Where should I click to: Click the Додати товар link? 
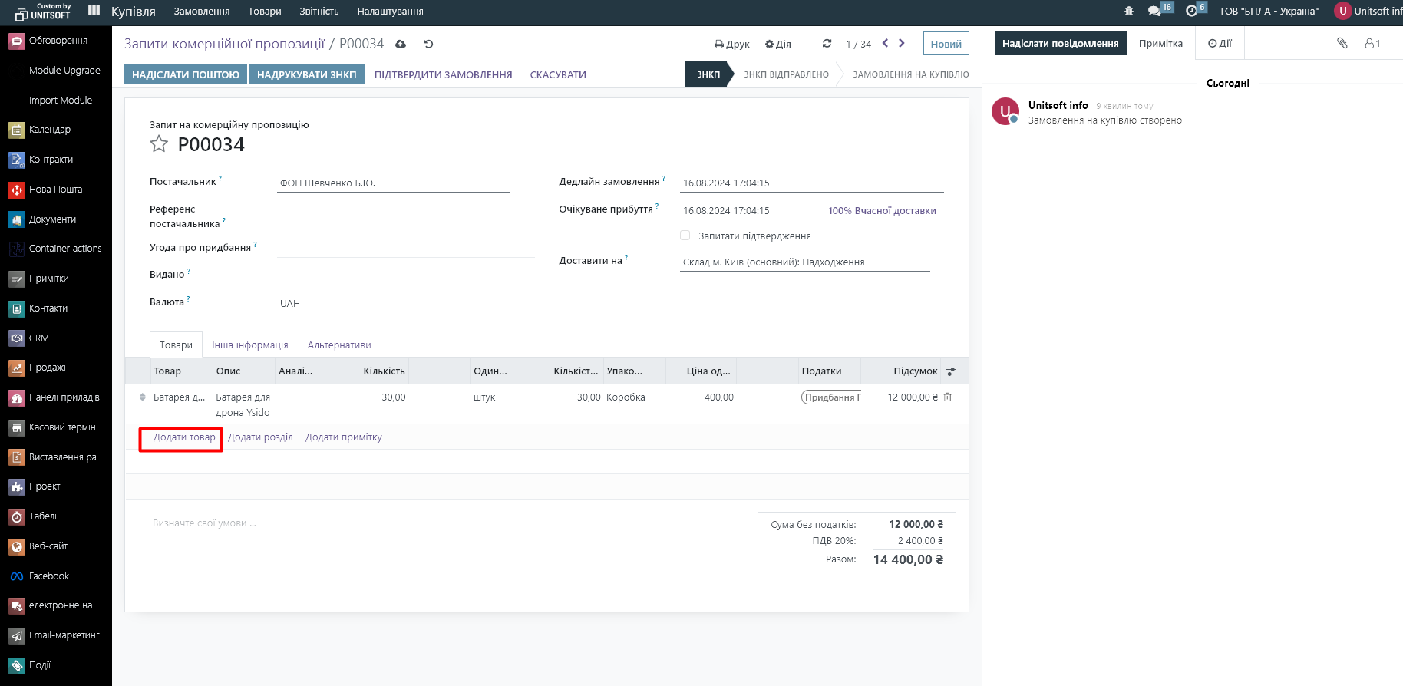click(x=184, y=437)
